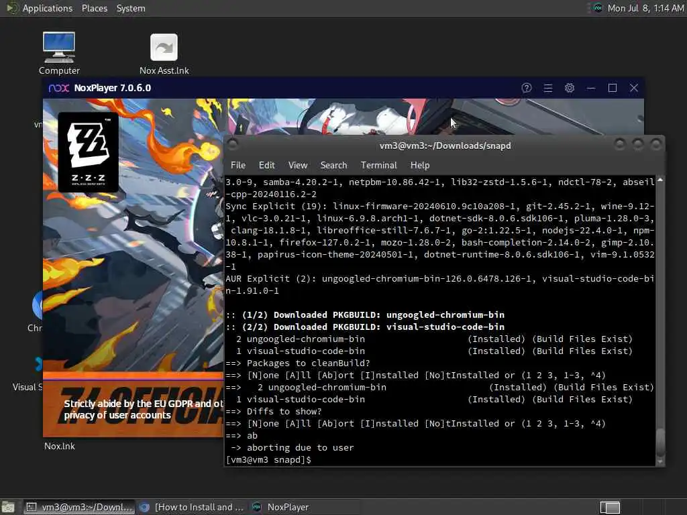Click the Nox logo in NoxPlayer title bar

click(x=59, y=88)
